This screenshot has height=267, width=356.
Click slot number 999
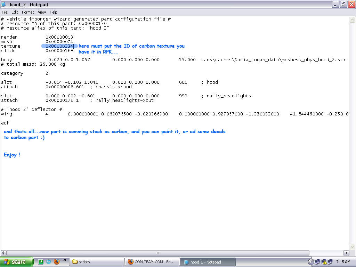point(183,96)
